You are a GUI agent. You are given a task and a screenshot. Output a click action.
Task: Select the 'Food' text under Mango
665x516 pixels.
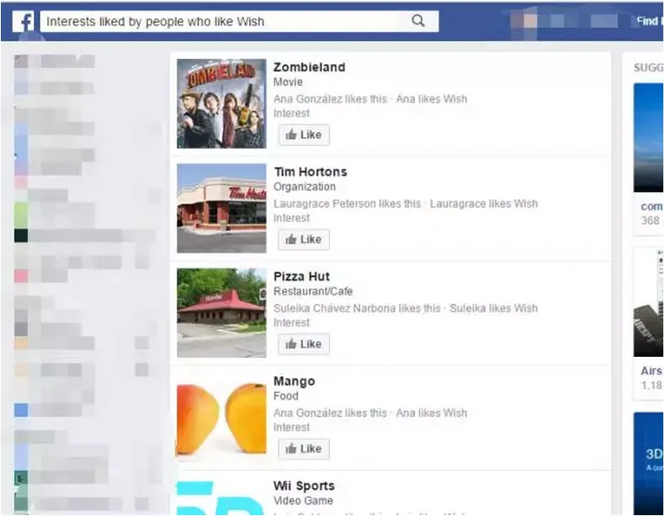pos(286,396)
